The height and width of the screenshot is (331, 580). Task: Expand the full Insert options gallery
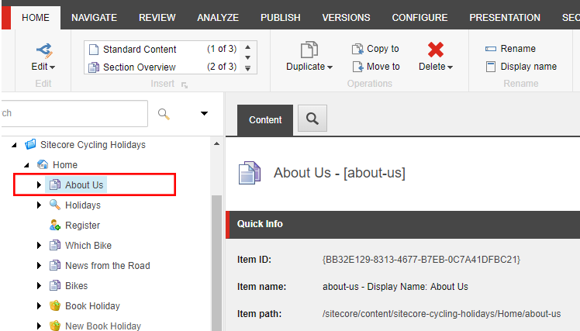tap(248, 68)
